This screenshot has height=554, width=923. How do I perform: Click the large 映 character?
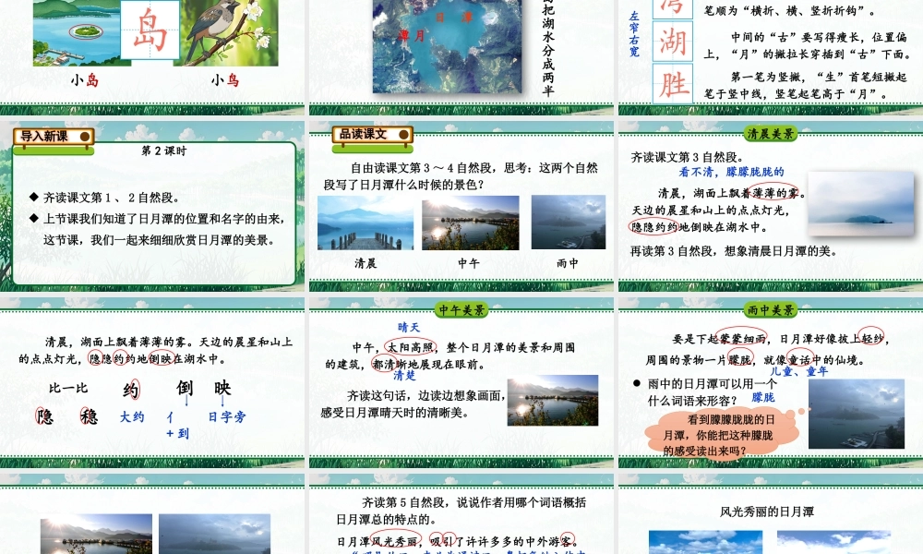coord(222,388)
